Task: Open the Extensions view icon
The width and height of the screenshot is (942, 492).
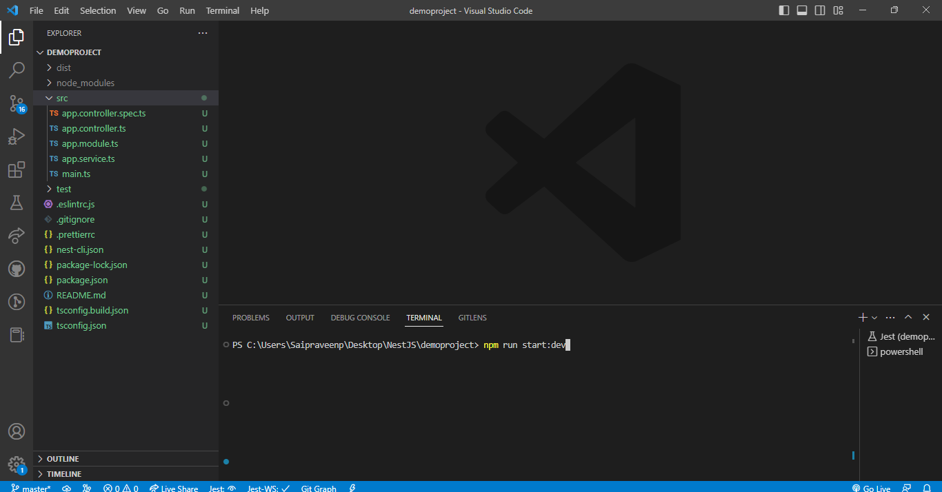Action: tap(17, 170)
